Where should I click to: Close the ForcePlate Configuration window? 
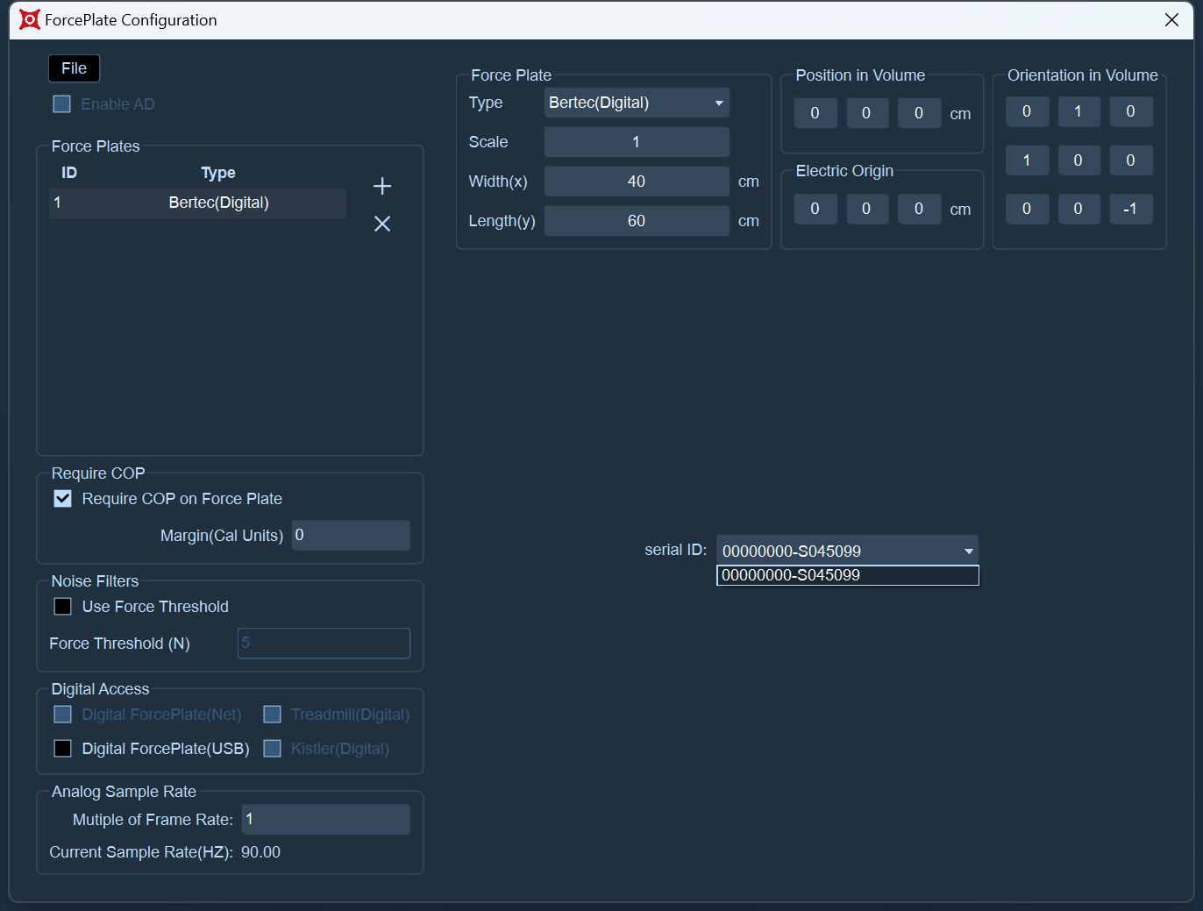[1171, 19]
